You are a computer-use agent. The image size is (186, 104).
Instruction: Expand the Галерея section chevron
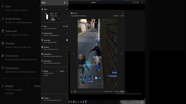(x=67, y=9)
